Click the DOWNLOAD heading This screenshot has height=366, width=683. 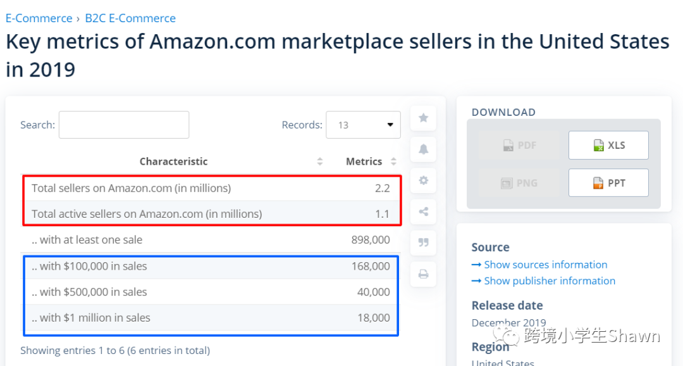tap(503, 112)
